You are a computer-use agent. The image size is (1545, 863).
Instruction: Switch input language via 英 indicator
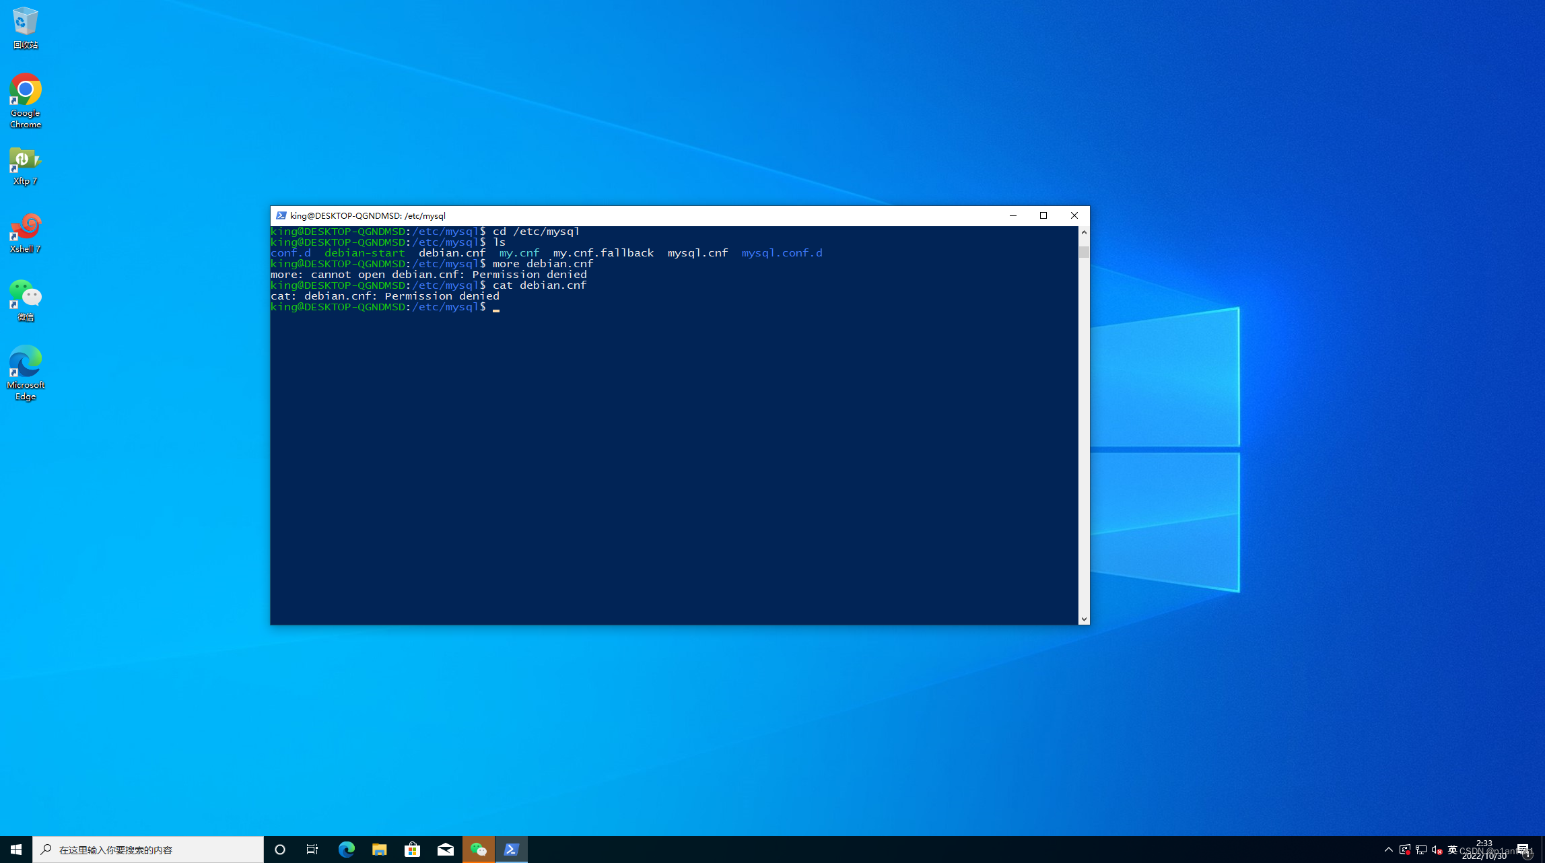(1452, 850)
